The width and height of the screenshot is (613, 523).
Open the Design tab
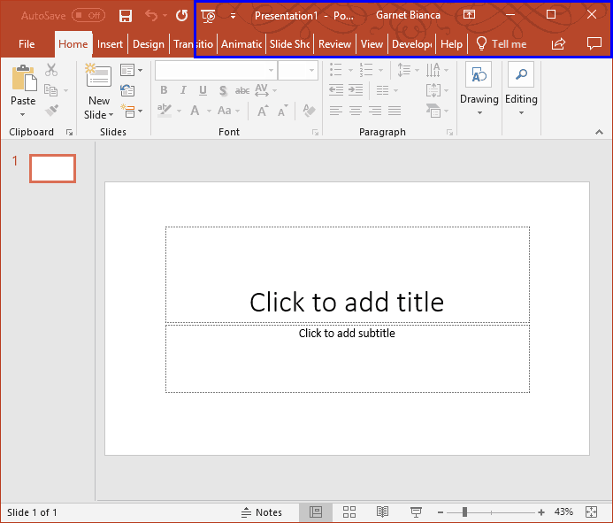149,44
